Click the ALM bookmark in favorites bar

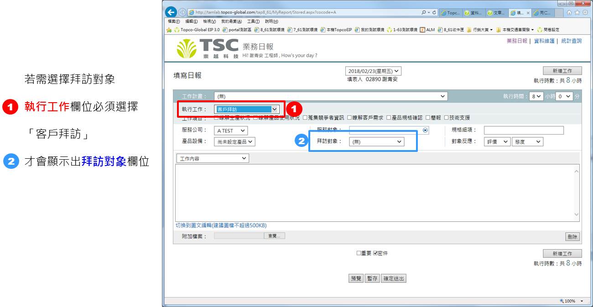point(427,30)
